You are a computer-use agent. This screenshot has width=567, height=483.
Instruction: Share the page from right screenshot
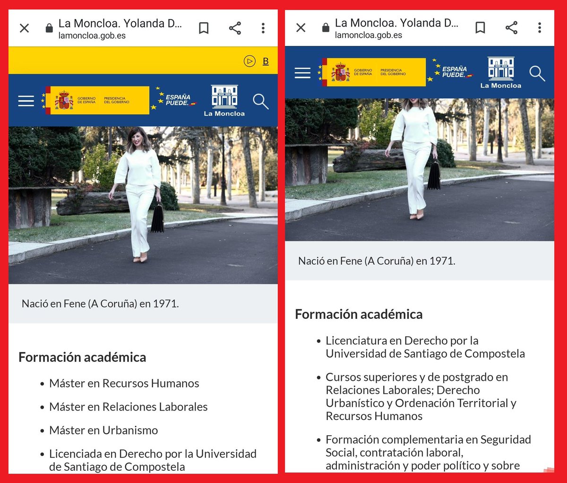click(511, 28)
